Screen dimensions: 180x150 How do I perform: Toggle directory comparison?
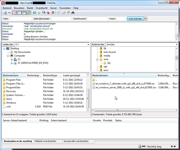[x=64, y=13]
